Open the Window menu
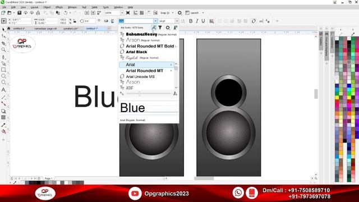This screenshot has height=202, width=359. pyautogui.click(x=118, y=7)
